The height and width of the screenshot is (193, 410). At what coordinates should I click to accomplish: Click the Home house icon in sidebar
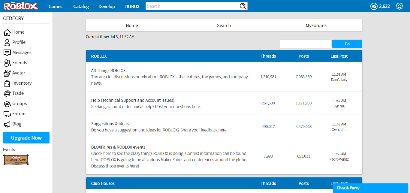point(7,32)
